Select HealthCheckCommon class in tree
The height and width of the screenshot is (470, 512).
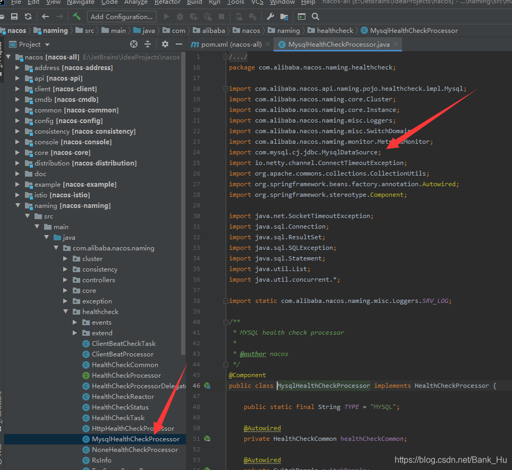point(125,365)
